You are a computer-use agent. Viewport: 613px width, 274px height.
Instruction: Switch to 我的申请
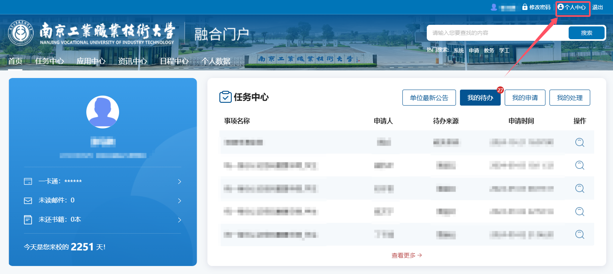click(x=525, y=98)
